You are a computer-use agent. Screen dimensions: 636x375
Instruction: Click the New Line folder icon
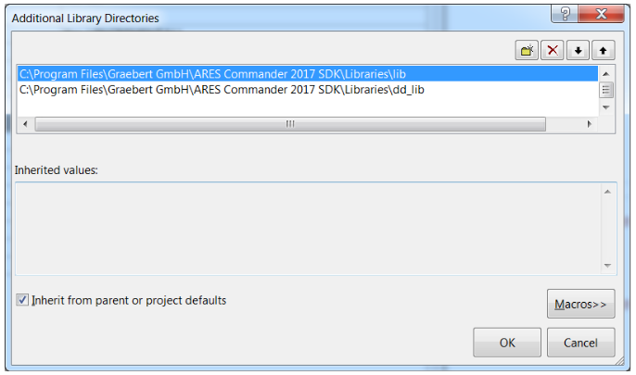click(527, 50)
